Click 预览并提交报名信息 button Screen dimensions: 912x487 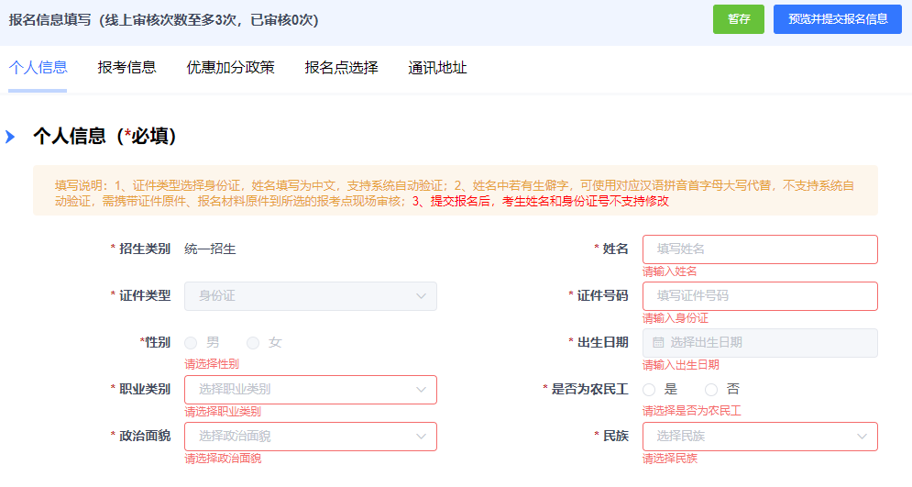tap(837, 19)
